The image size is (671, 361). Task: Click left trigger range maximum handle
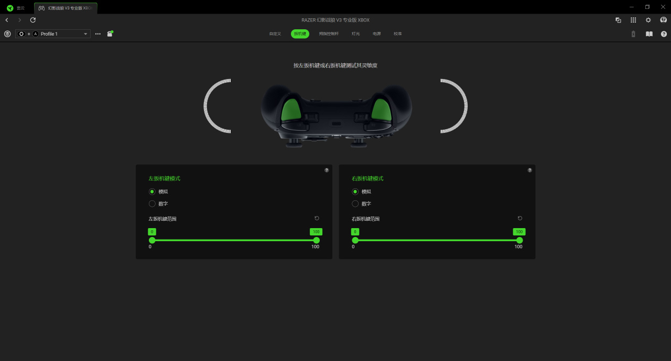pyautogui.click(x=316, y=240)
